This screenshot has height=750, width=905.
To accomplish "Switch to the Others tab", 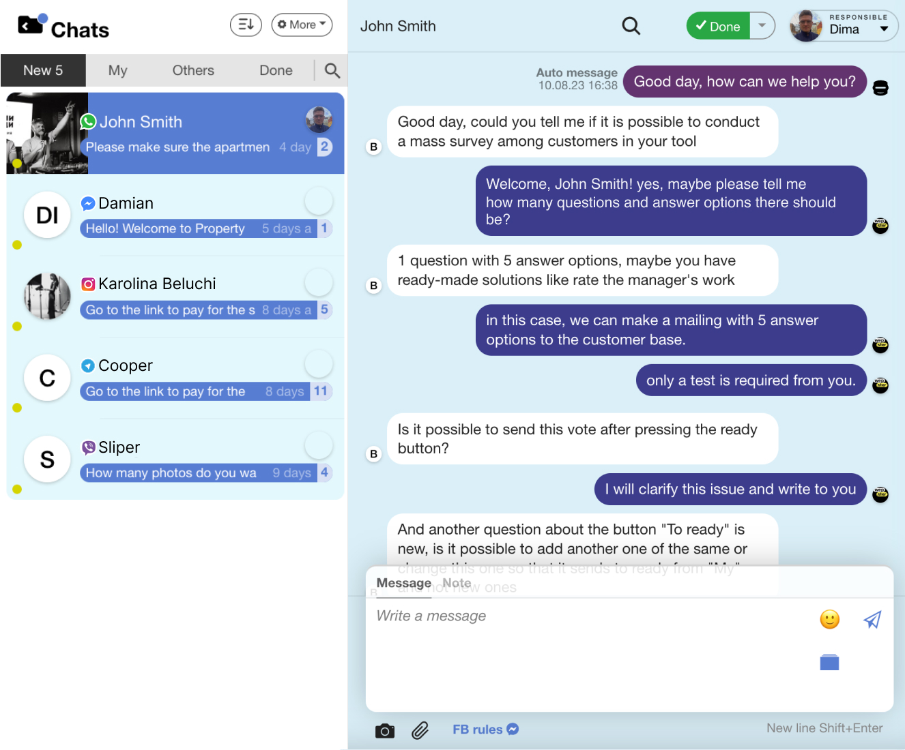I will coord(193,70).
